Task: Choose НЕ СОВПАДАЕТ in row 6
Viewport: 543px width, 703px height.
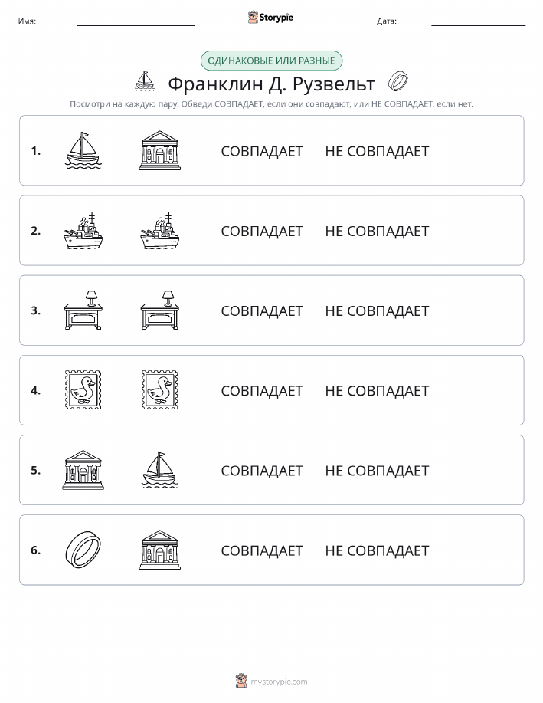Action: coord(377,550)
